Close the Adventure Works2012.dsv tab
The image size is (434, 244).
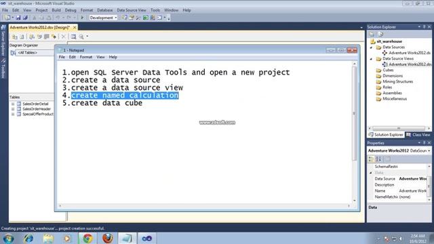click(x=75, y=27)
